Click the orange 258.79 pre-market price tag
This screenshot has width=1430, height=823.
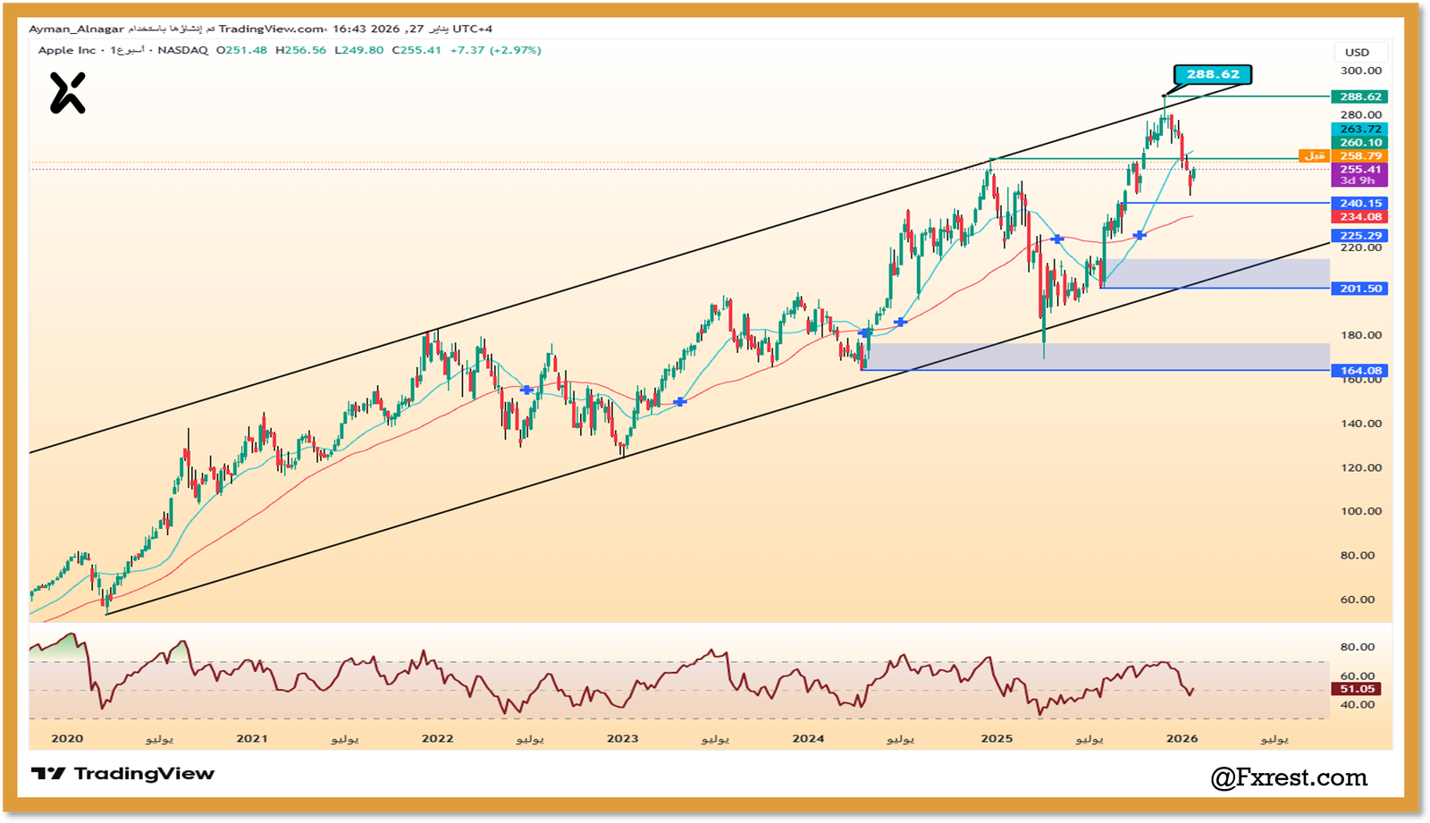1359,155
